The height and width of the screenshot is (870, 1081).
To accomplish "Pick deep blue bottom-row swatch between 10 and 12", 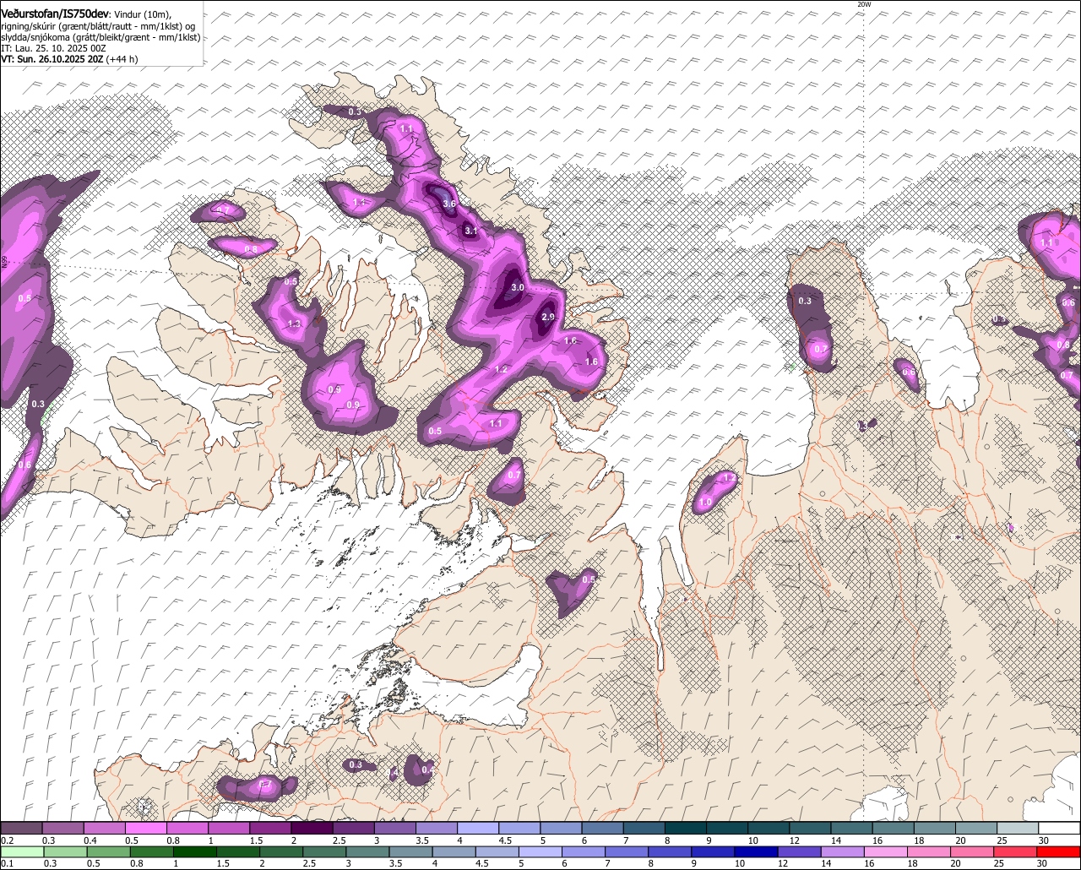I will click(757, 851).
